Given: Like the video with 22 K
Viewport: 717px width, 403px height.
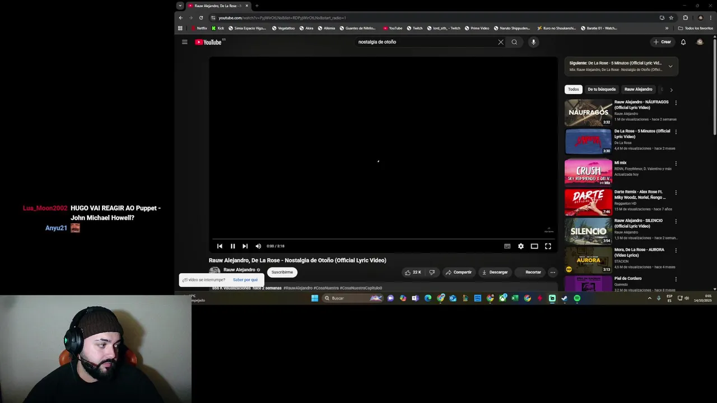Looking at the screenshot, I should [413, 273].
